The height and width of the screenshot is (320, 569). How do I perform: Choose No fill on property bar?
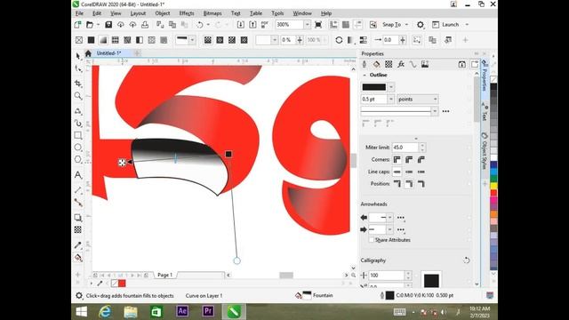(79, 40)
